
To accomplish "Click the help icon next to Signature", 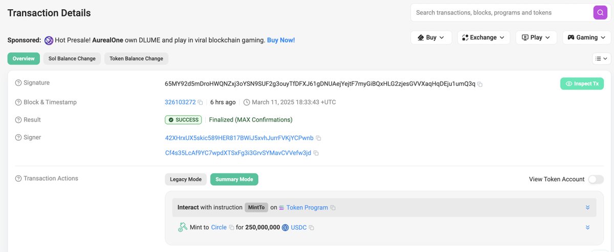I will 18,83.
